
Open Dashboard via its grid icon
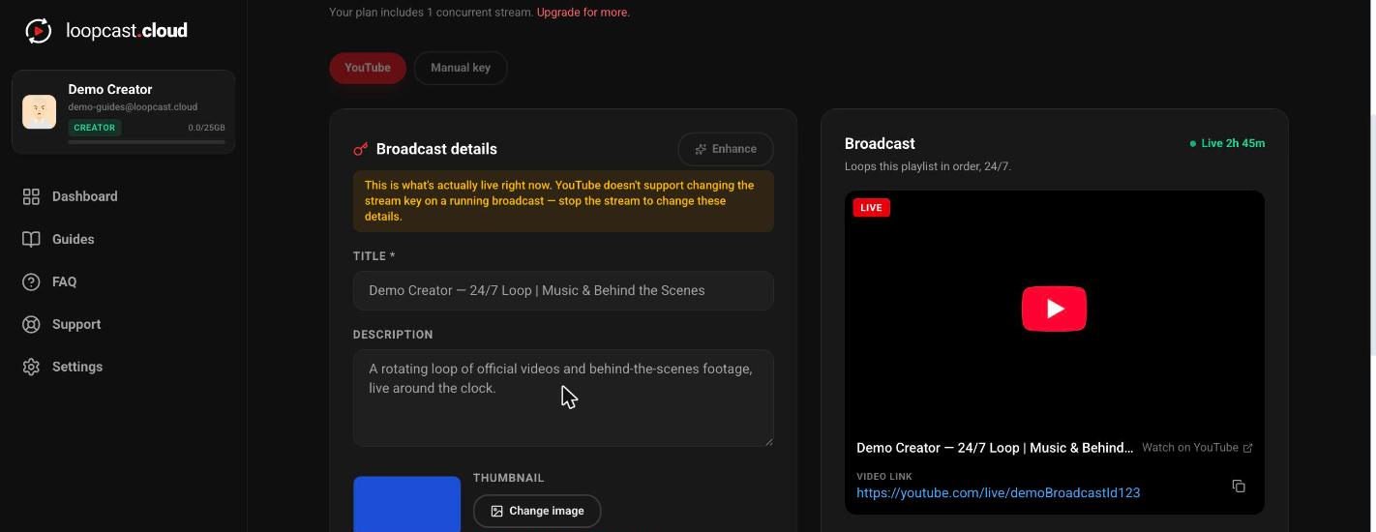pyautogui.click(x=31, y=196)
